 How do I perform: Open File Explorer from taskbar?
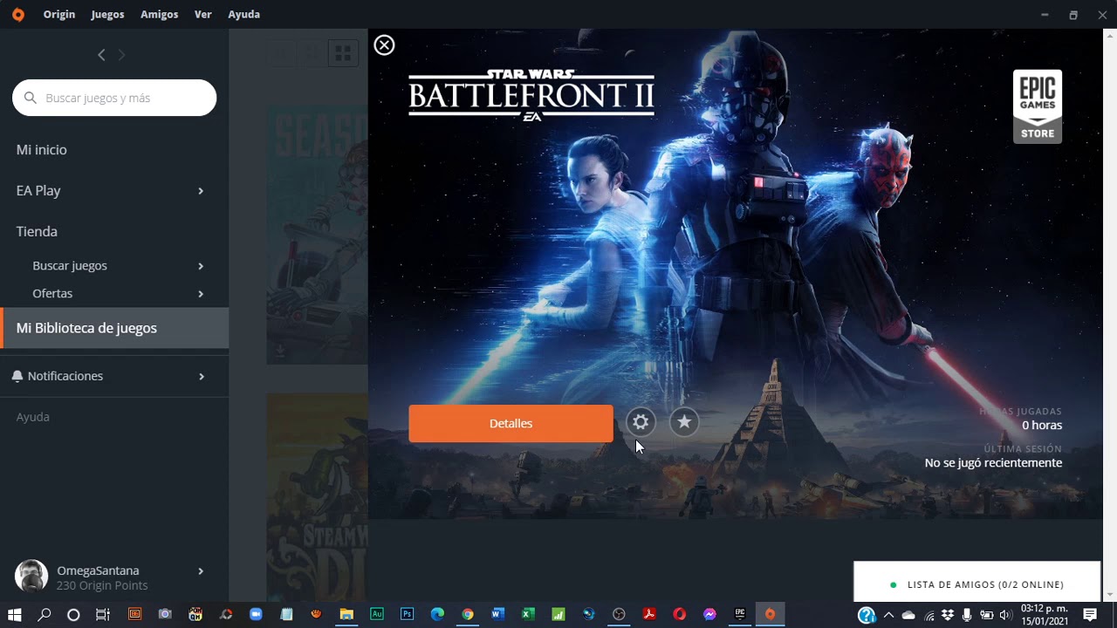click(346, 614)
